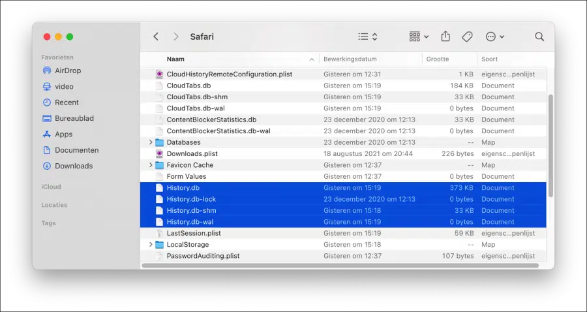The image size is (587, 312).
Task: Go back with the left chevron button
Action: 156,37
